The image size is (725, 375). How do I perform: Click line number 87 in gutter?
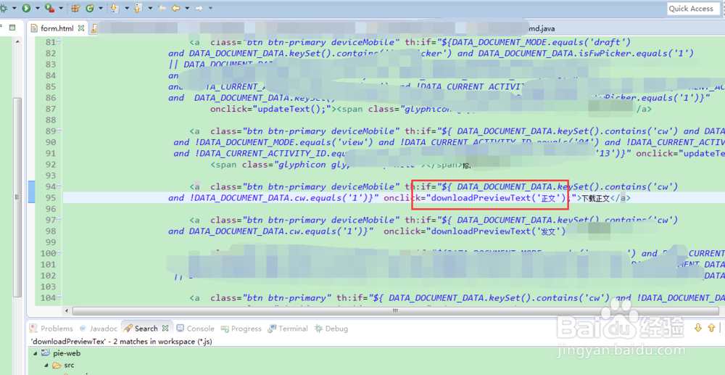(x=51, y=109)
